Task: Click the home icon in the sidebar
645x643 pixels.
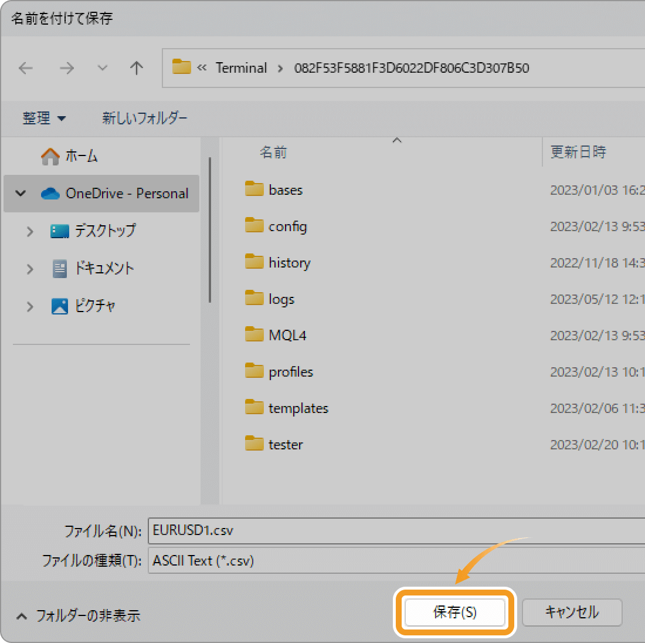Action: point(50,157)
